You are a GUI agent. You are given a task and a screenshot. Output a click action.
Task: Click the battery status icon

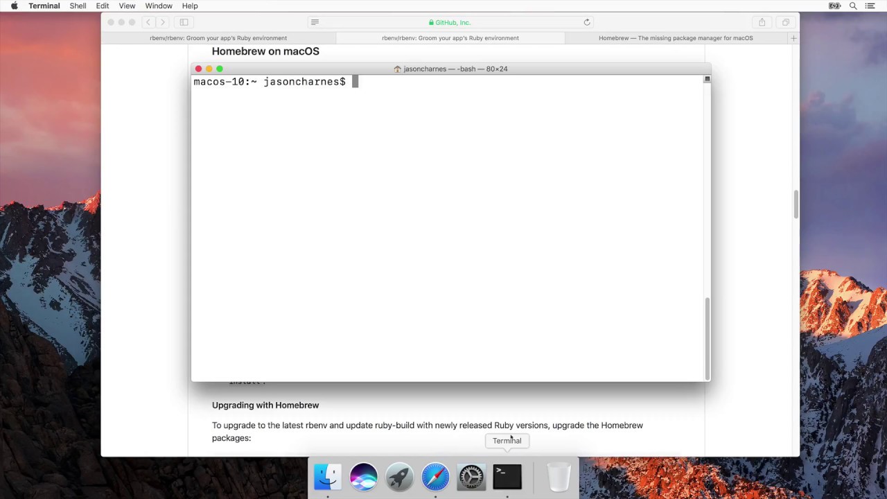tap(834, 6)
